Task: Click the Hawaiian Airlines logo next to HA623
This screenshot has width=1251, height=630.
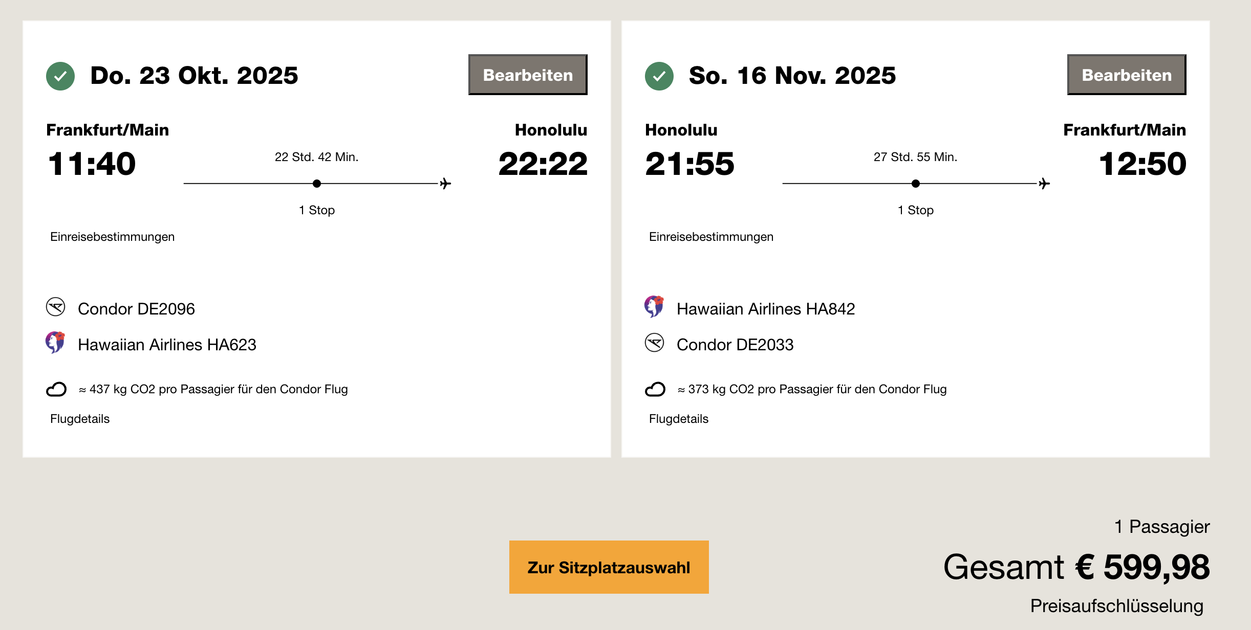Action: (x=55, y=343)
